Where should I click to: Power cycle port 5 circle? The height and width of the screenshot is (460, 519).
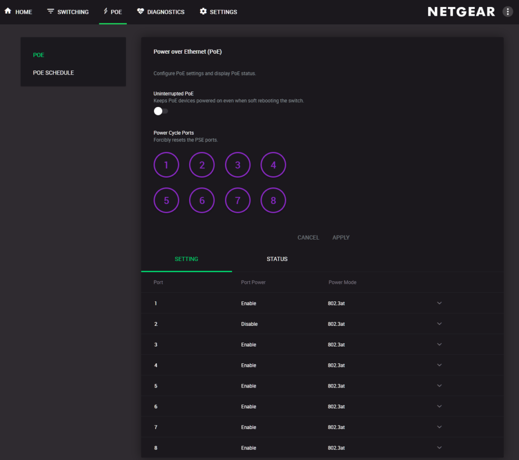[166, 200]
